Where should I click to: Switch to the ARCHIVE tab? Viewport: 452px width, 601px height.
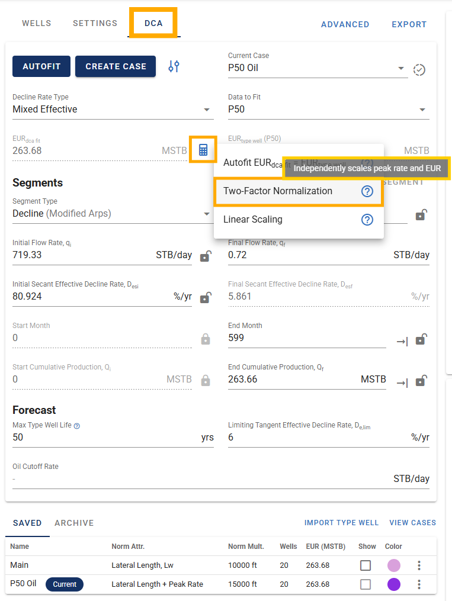tap(74, 523)
